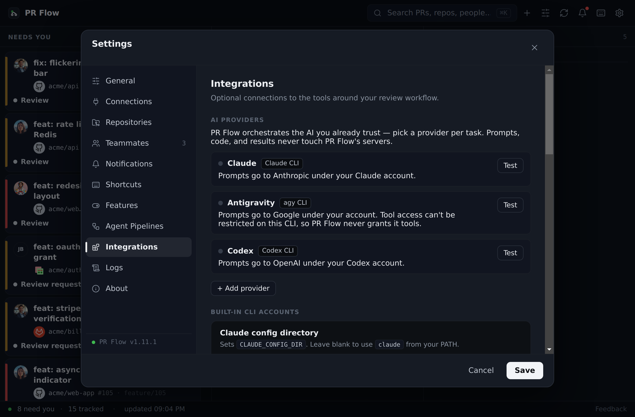Click acme/web-app #105 repo label
635x417 pixels.
[x=81, y=393]
